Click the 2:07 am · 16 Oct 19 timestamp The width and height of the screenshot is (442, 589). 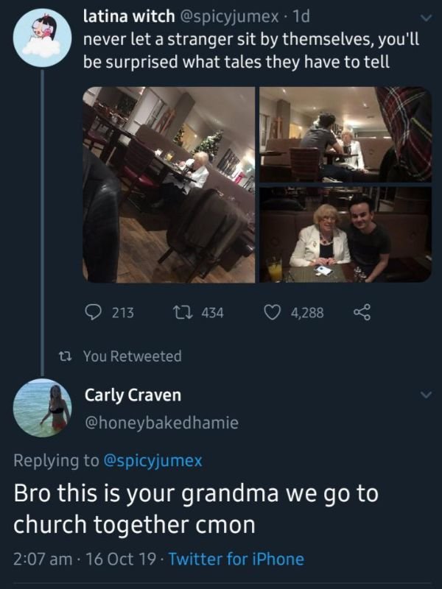click(85, 559)
